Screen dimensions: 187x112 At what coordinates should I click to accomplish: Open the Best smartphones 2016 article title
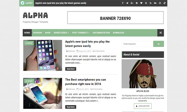click(85, 82)
